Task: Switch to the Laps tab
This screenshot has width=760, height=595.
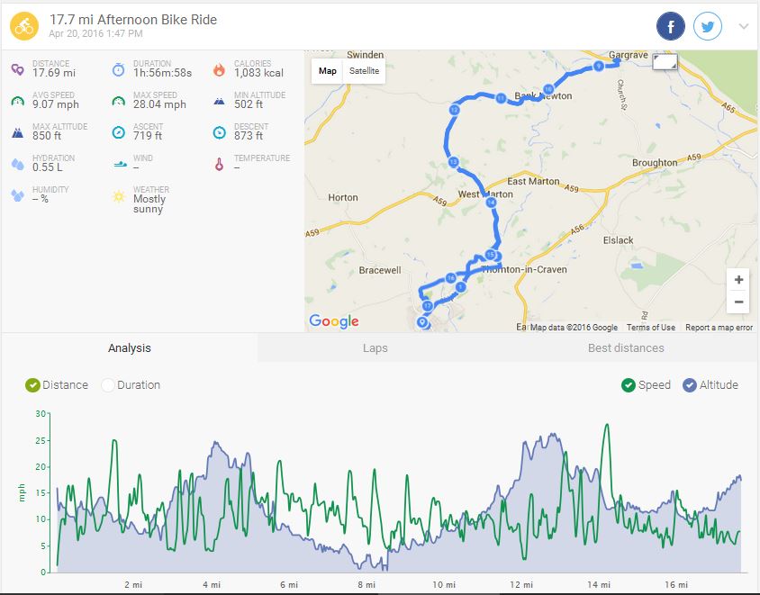Action: [375, 348]
